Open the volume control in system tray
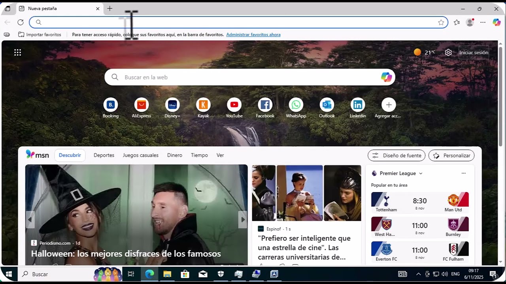 [444, 274]
